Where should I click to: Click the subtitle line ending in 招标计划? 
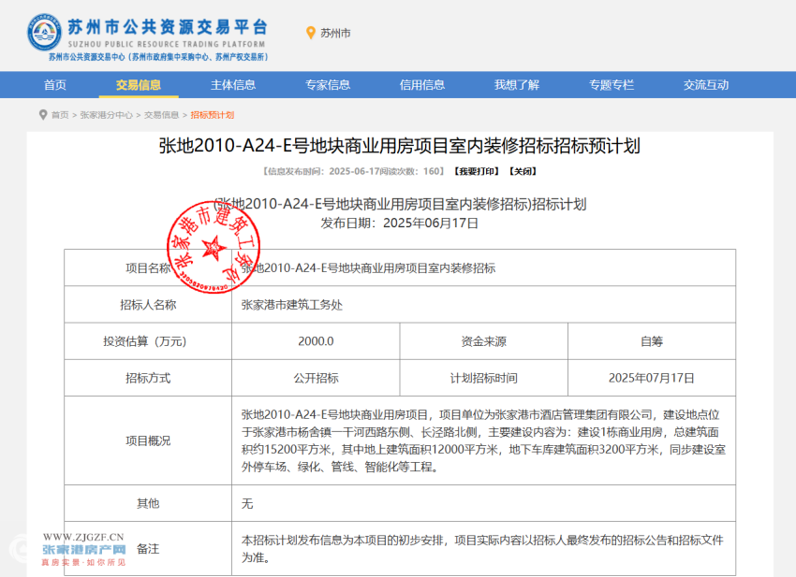click(x=400, y=204)
